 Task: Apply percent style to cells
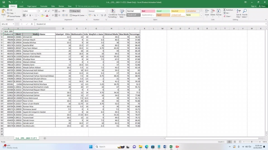[x=95, y=15]
